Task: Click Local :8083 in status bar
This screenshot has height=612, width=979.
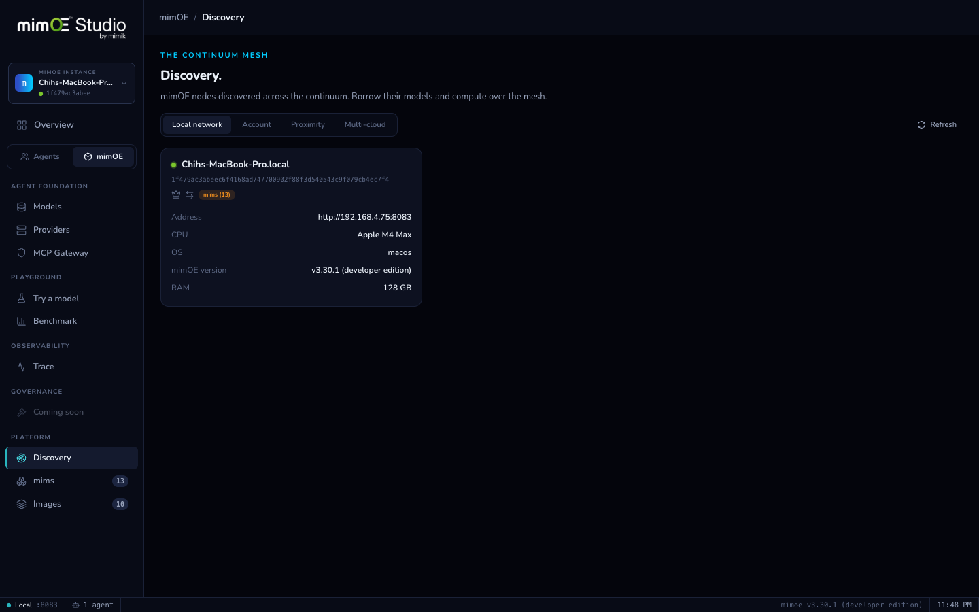Action: point(32,605)
